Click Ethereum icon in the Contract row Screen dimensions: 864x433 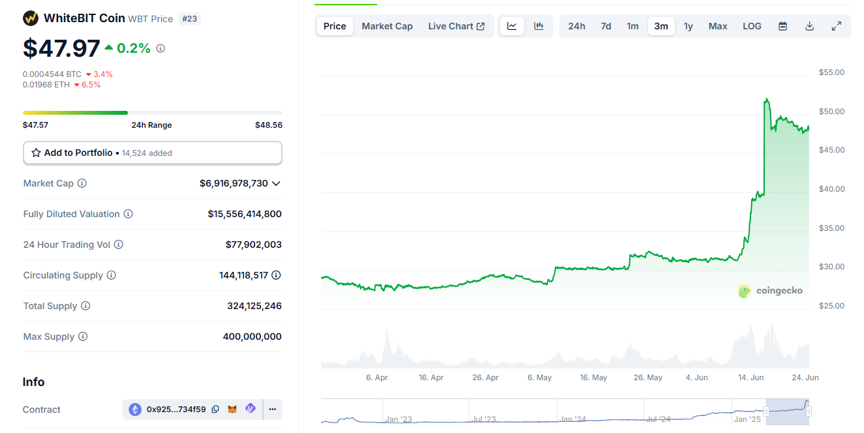[135, 410]
